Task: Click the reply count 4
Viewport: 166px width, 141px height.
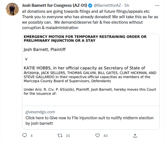Action: click(x=32, y=135)
